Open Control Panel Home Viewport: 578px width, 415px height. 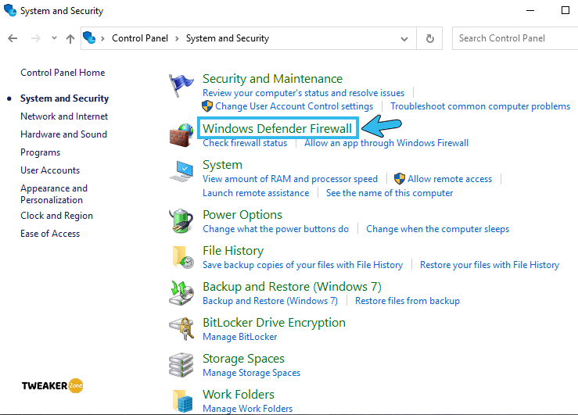pyautogui.click(x=63, y=73)
